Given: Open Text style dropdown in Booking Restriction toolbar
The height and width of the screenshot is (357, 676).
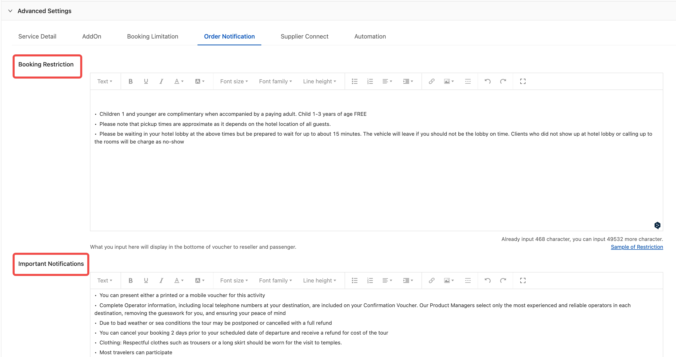Looking at the screenshot, I should coord(105,82).
